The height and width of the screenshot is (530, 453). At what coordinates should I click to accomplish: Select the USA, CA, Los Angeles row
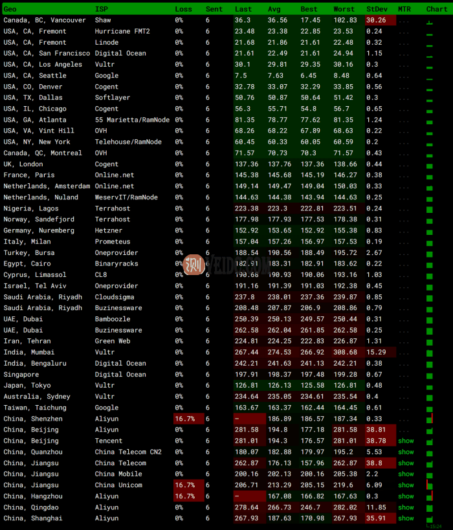[x=226, y=64]
